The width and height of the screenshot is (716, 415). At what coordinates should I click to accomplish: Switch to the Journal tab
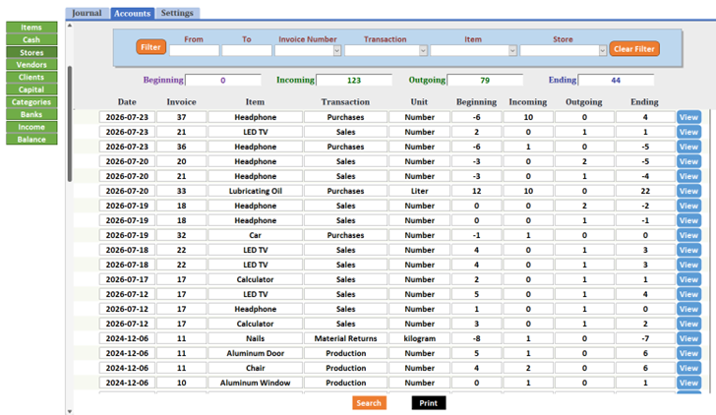[88, 13]
